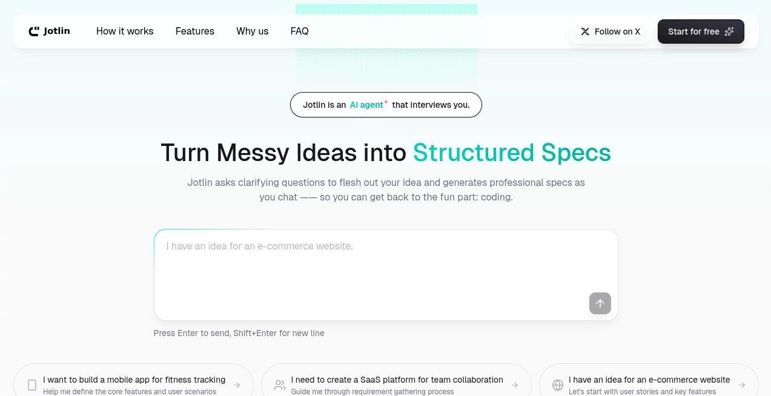Open the How it works section

click(125, 31)
